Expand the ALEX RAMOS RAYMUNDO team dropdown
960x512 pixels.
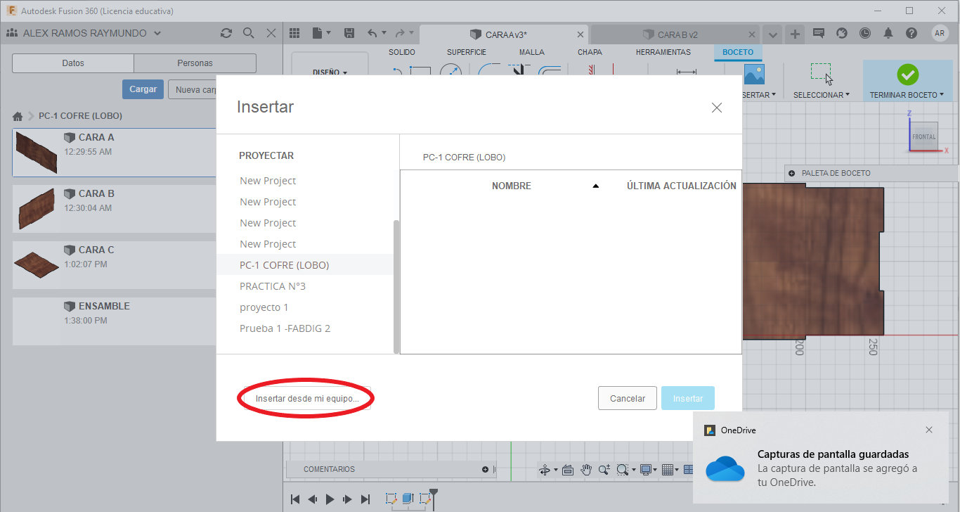pyautogui.click(x=157, y=33)
